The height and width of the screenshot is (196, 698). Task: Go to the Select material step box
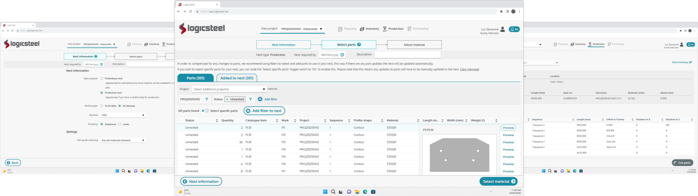click(x=414, y=45)
